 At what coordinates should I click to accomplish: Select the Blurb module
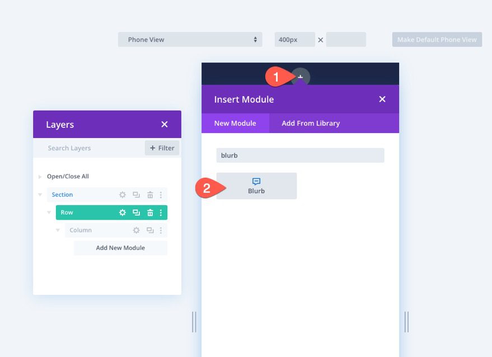[x=256, y=185]
